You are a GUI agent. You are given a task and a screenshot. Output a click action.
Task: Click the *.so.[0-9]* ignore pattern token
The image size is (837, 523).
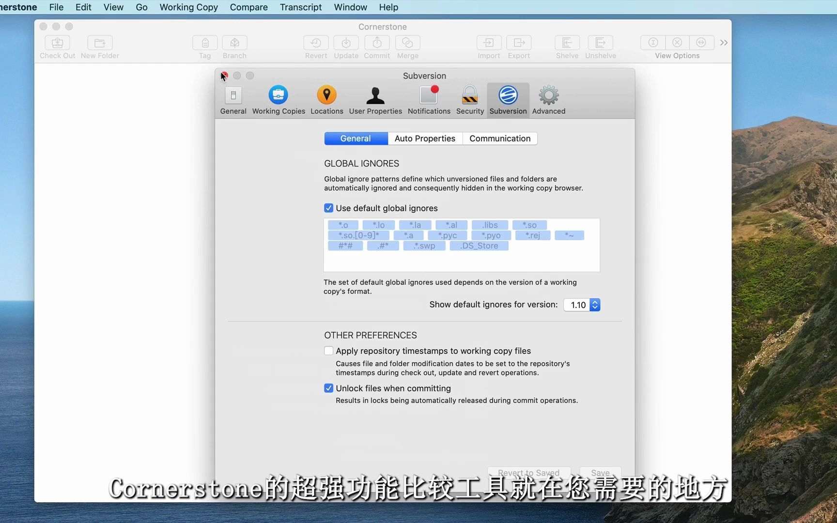pyautogui.click(x=358, y=235)
